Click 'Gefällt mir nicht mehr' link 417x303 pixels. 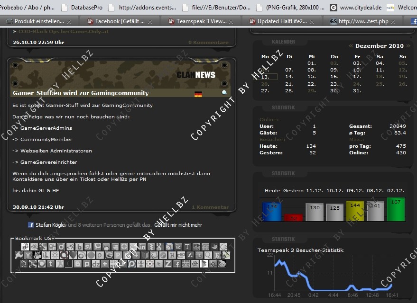(178, 225)
